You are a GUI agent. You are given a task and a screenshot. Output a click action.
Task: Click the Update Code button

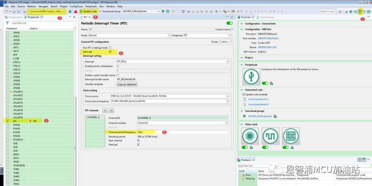[88, 12]
